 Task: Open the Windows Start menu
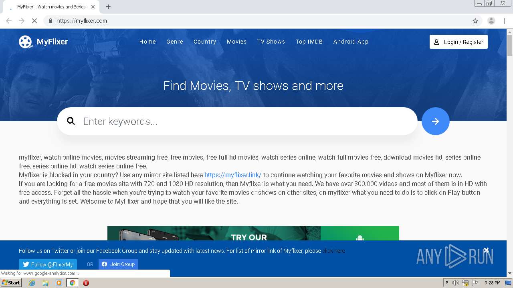11,283
